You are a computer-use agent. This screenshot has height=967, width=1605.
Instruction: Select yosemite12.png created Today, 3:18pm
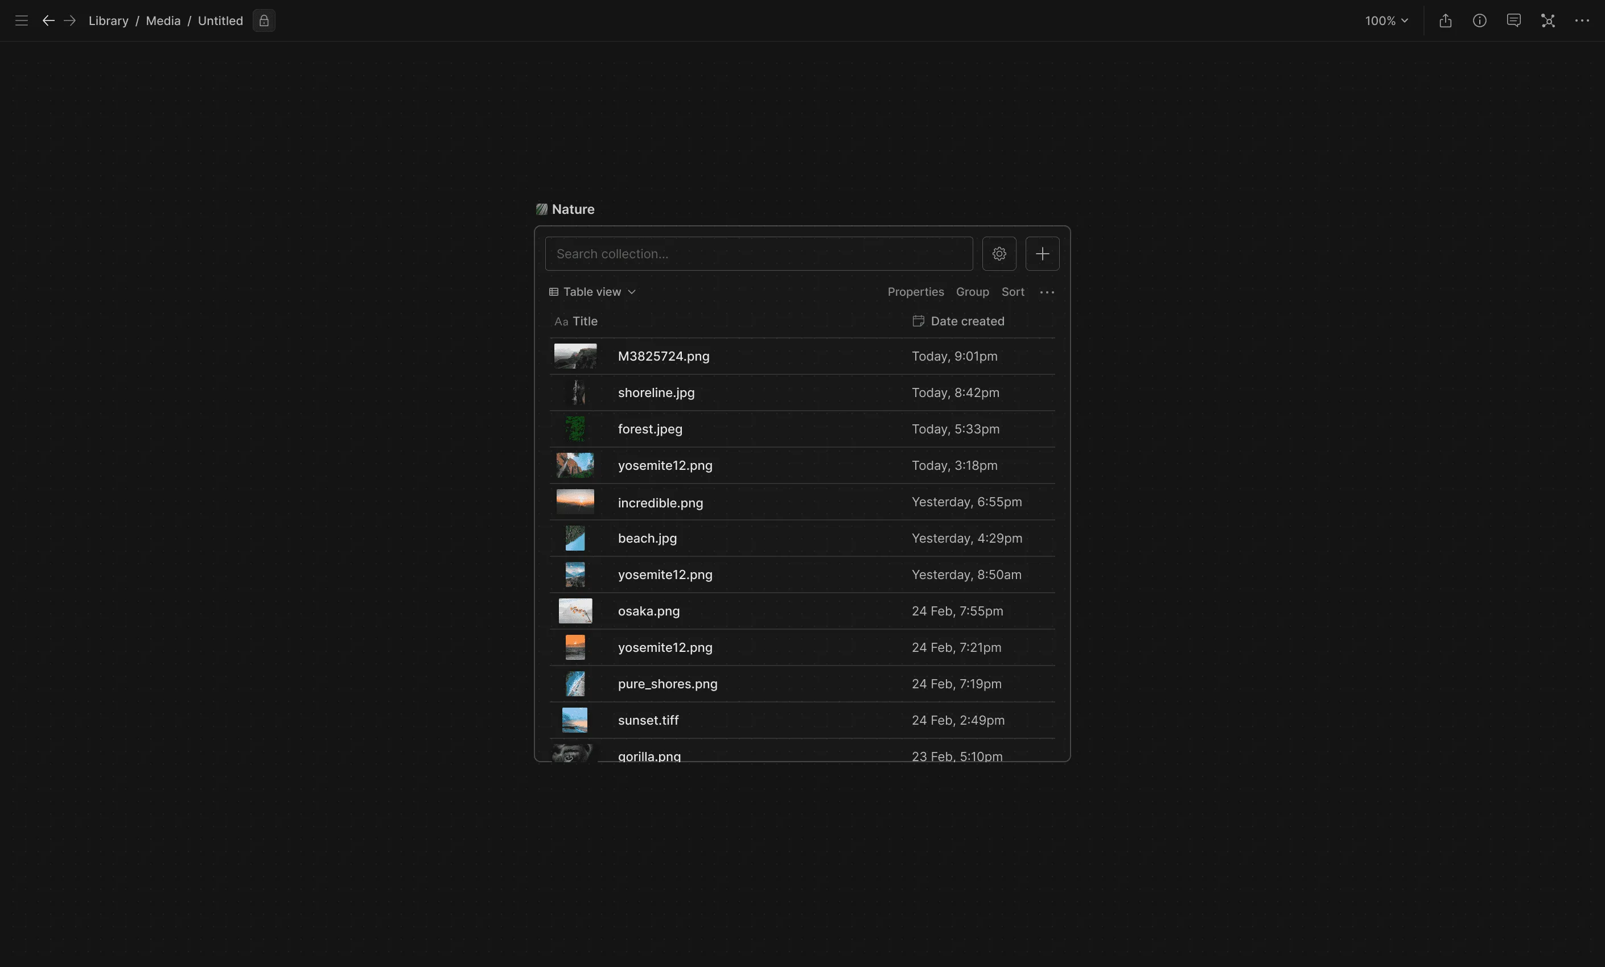665,466
